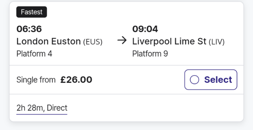The height and width of the screenshot is (130, 253).
Task: Click the (EUS) station code
Action: point(93,42)
